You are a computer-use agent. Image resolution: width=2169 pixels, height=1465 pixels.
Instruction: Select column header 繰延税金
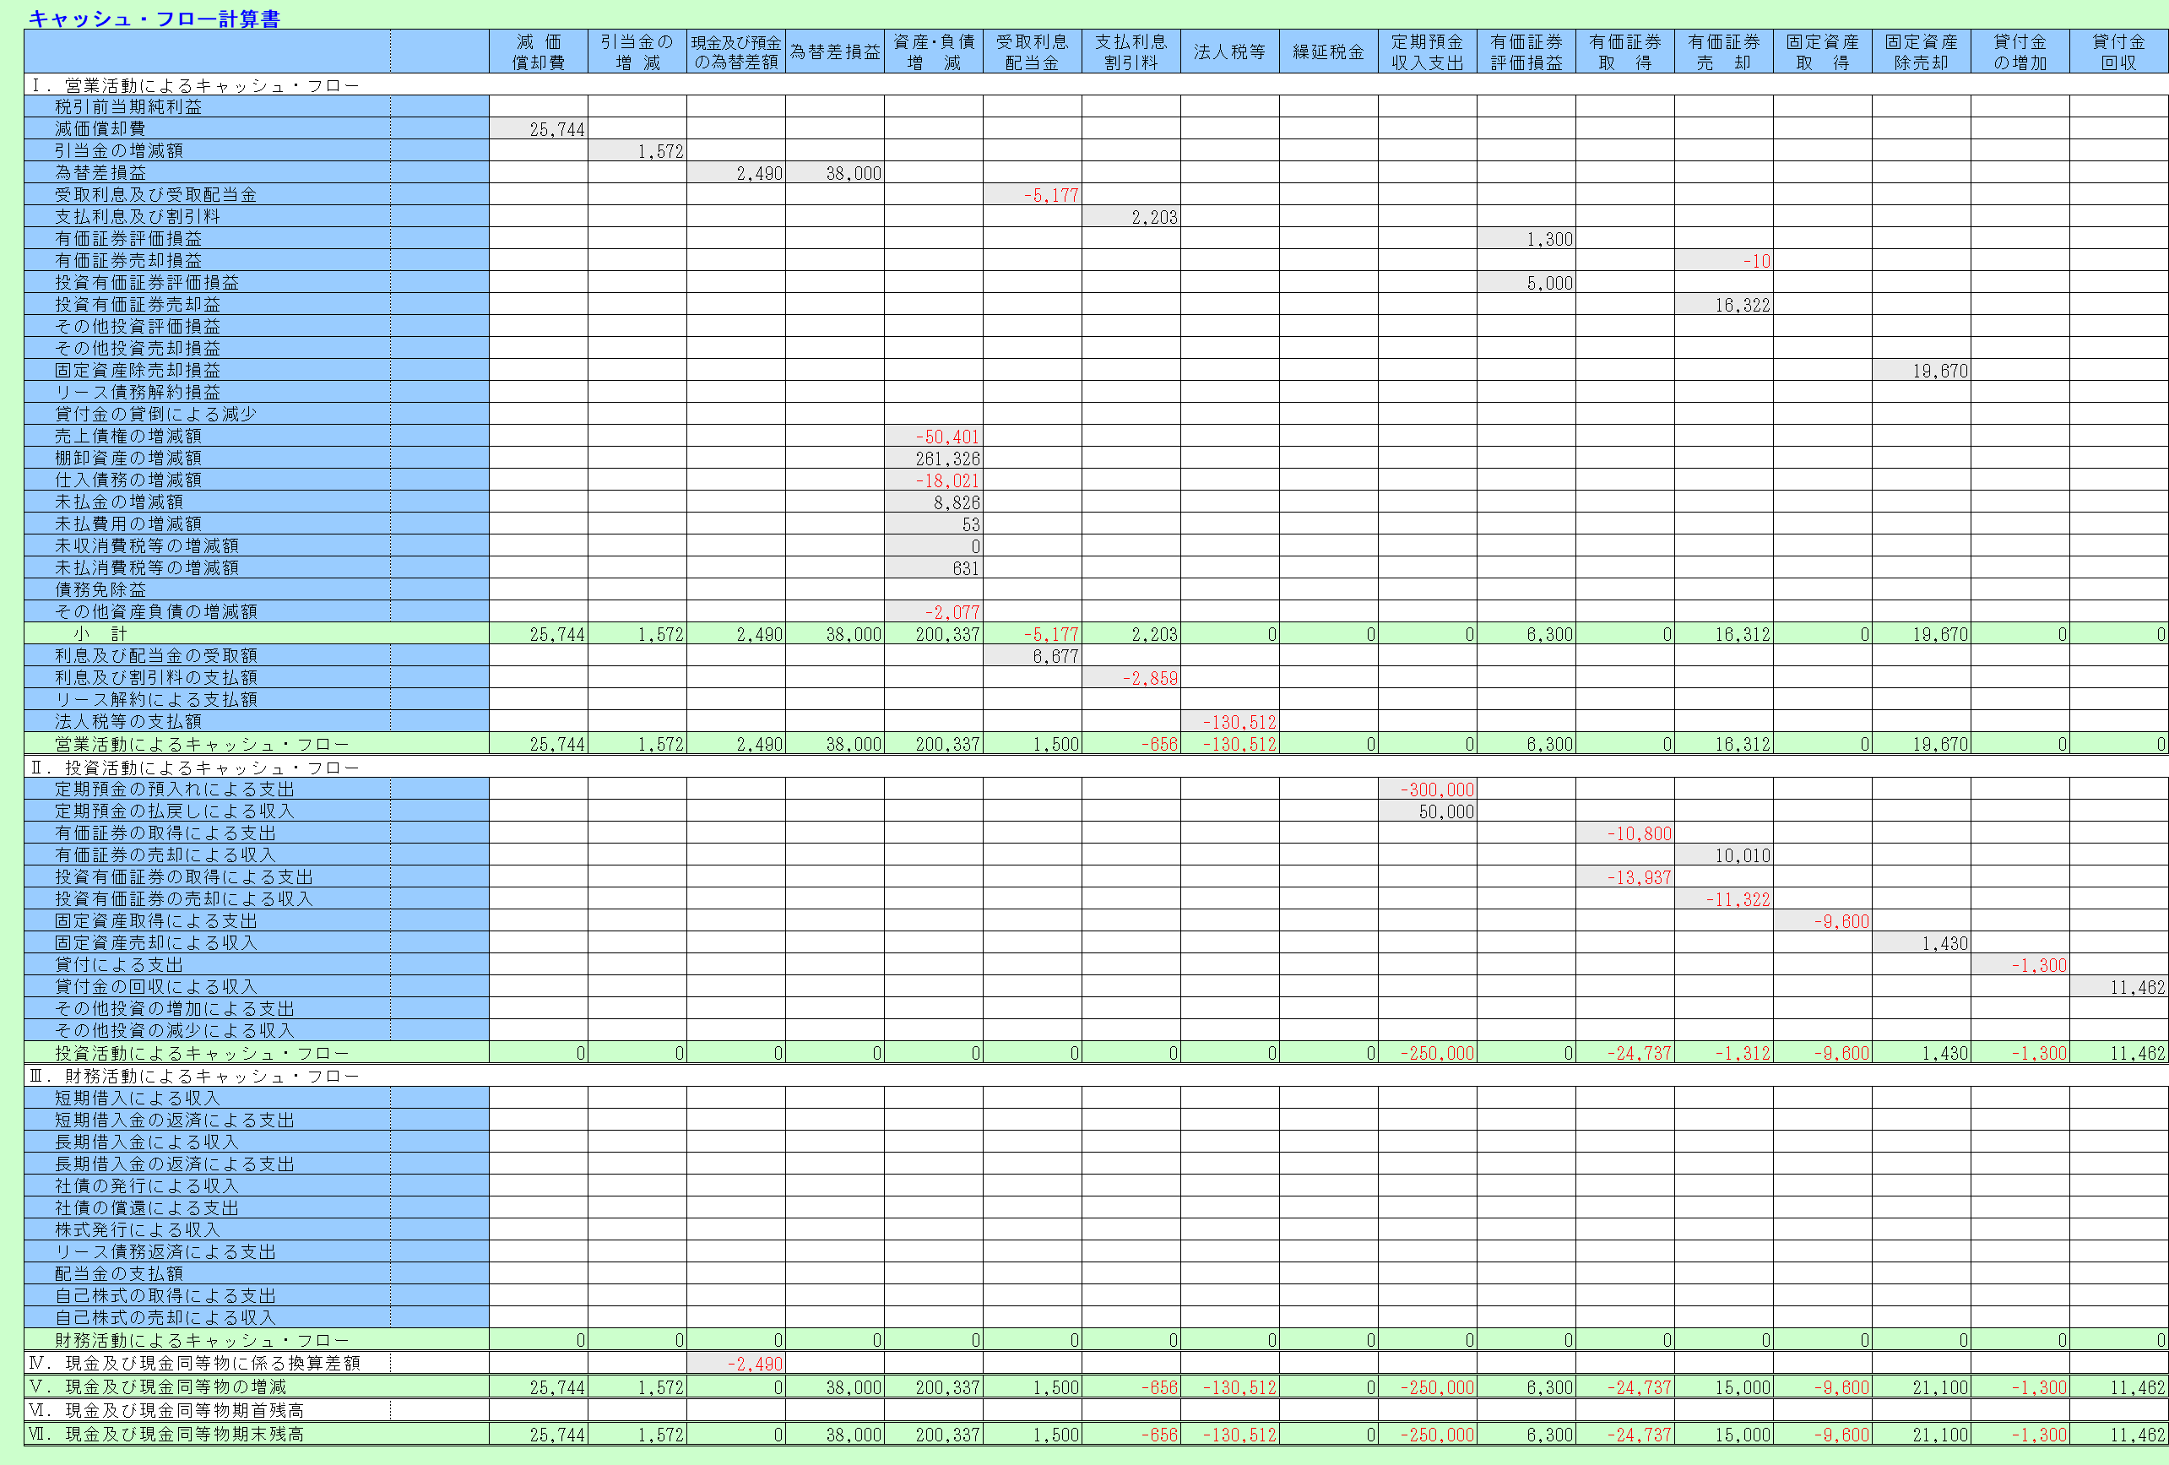click(x=1329, y=52)
